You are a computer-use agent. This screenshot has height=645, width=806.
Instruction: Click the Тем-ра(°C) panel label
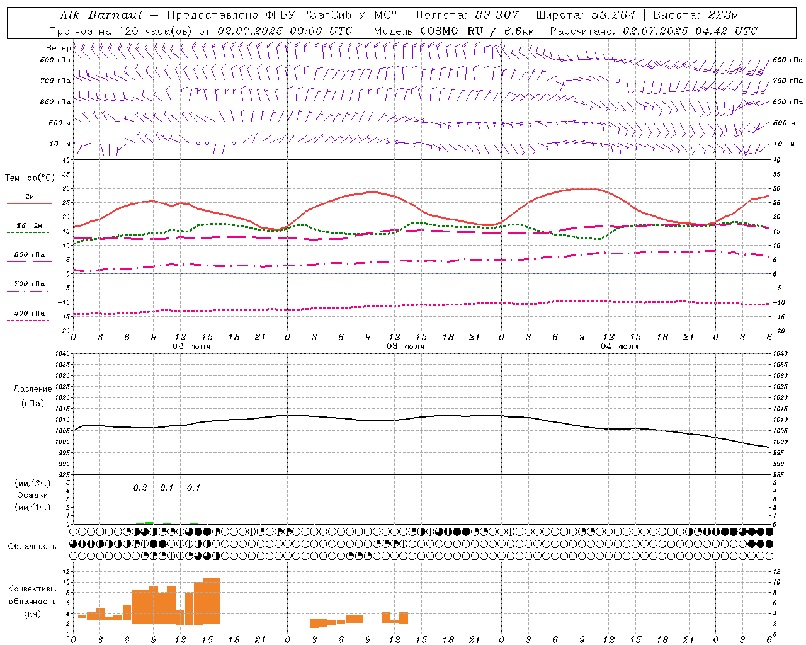[x=30, y=178]
